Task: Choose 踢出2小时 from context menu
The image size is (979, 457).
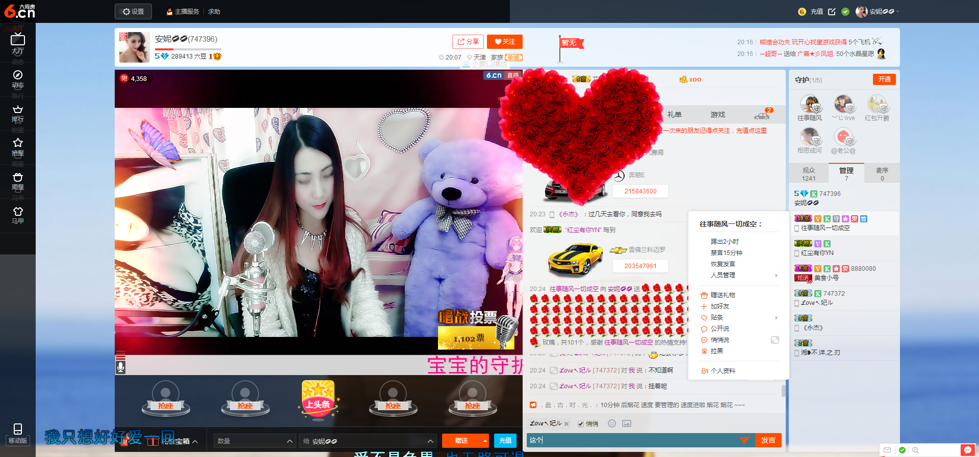Action: [x=725, y=242]
